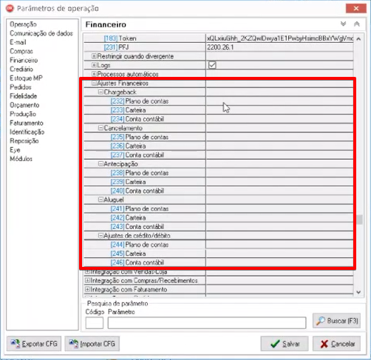The image size is (371, 360).
Task: Select Faturamento in the left list
Action: [x=27, y=123]
